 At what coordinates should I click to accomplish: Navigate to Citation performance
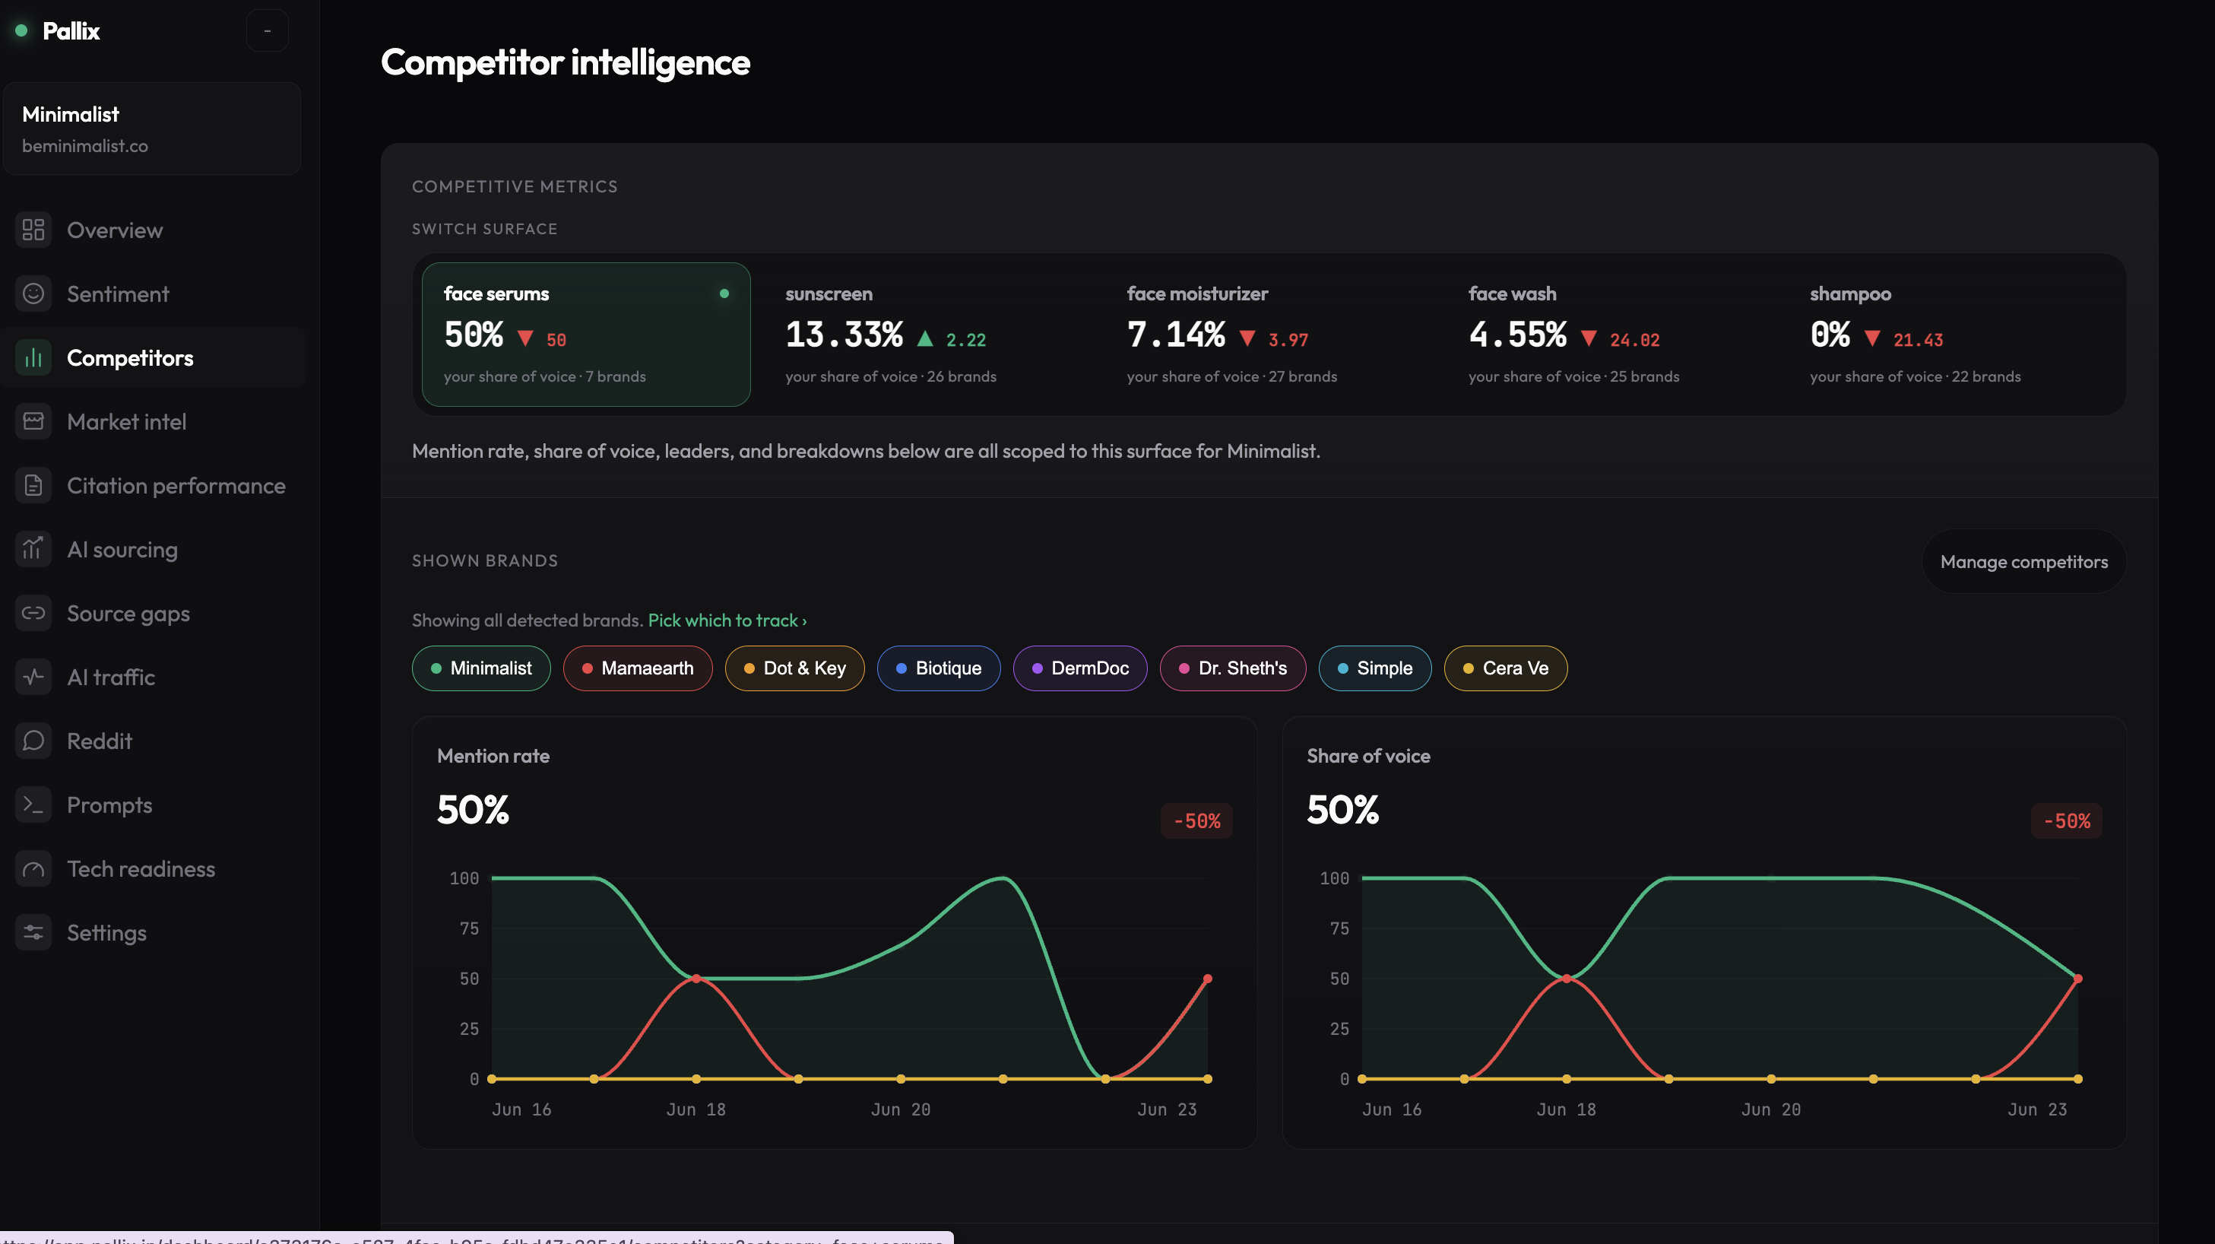click(176, 485)
